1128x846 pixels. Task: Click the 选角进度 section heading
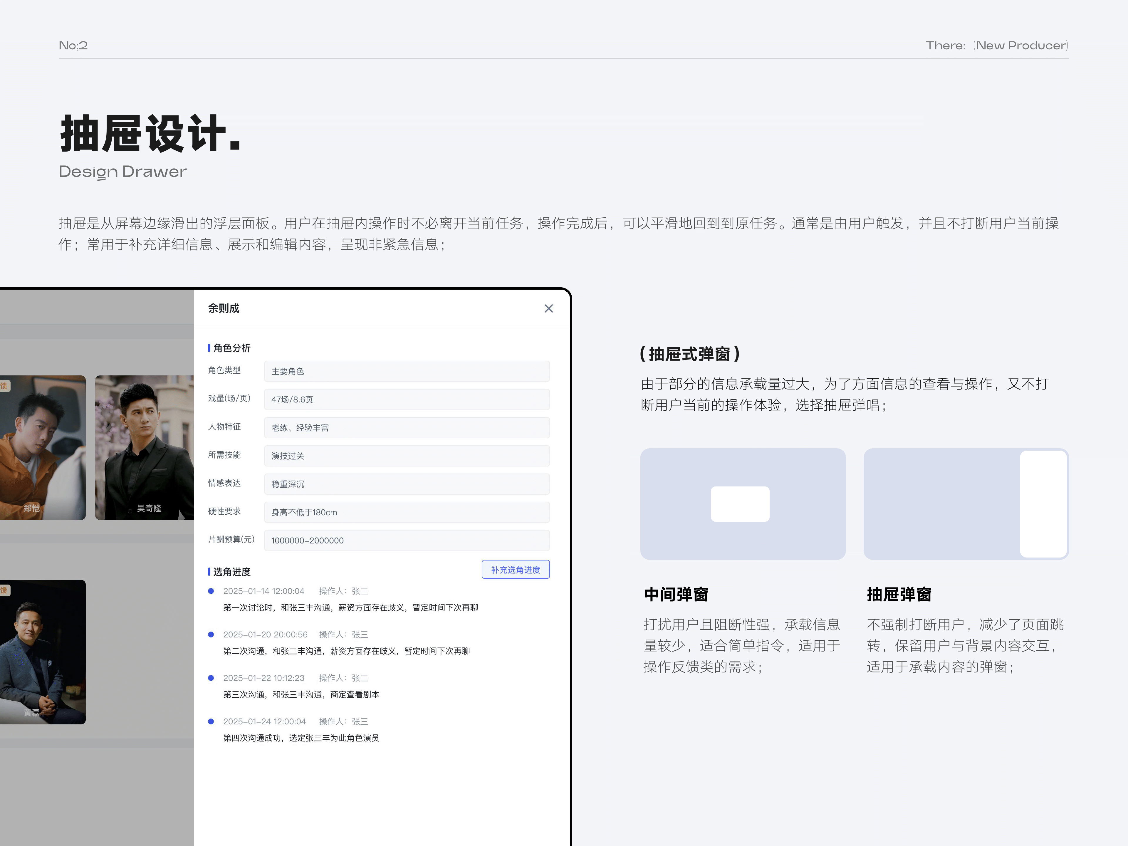click(231, 572)
